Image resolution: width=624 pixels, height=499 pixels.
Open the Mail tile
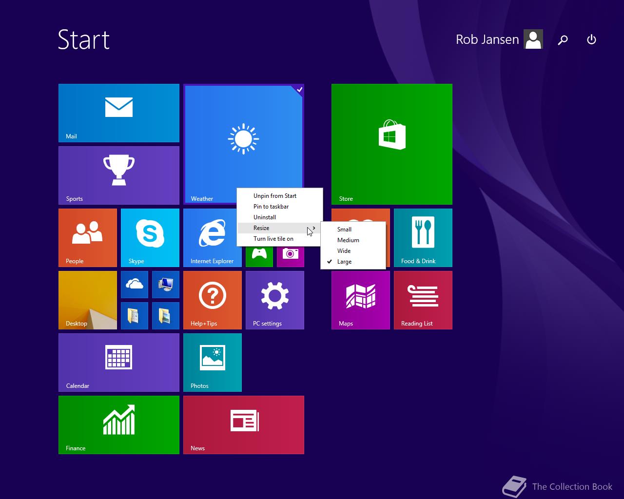tap(119, 113)
